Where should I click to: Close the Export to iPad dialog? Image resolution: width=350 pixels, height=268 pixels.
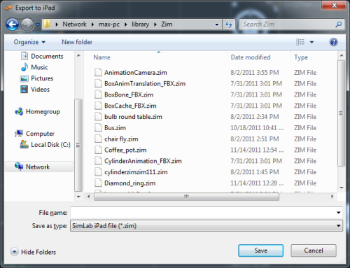(x=334, y=5)
